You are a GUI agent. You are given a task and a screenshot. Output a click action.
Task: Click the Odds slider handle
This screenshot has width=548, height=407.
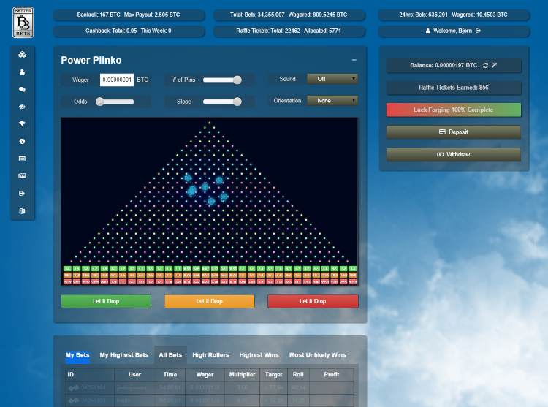[x=100, y=102]
